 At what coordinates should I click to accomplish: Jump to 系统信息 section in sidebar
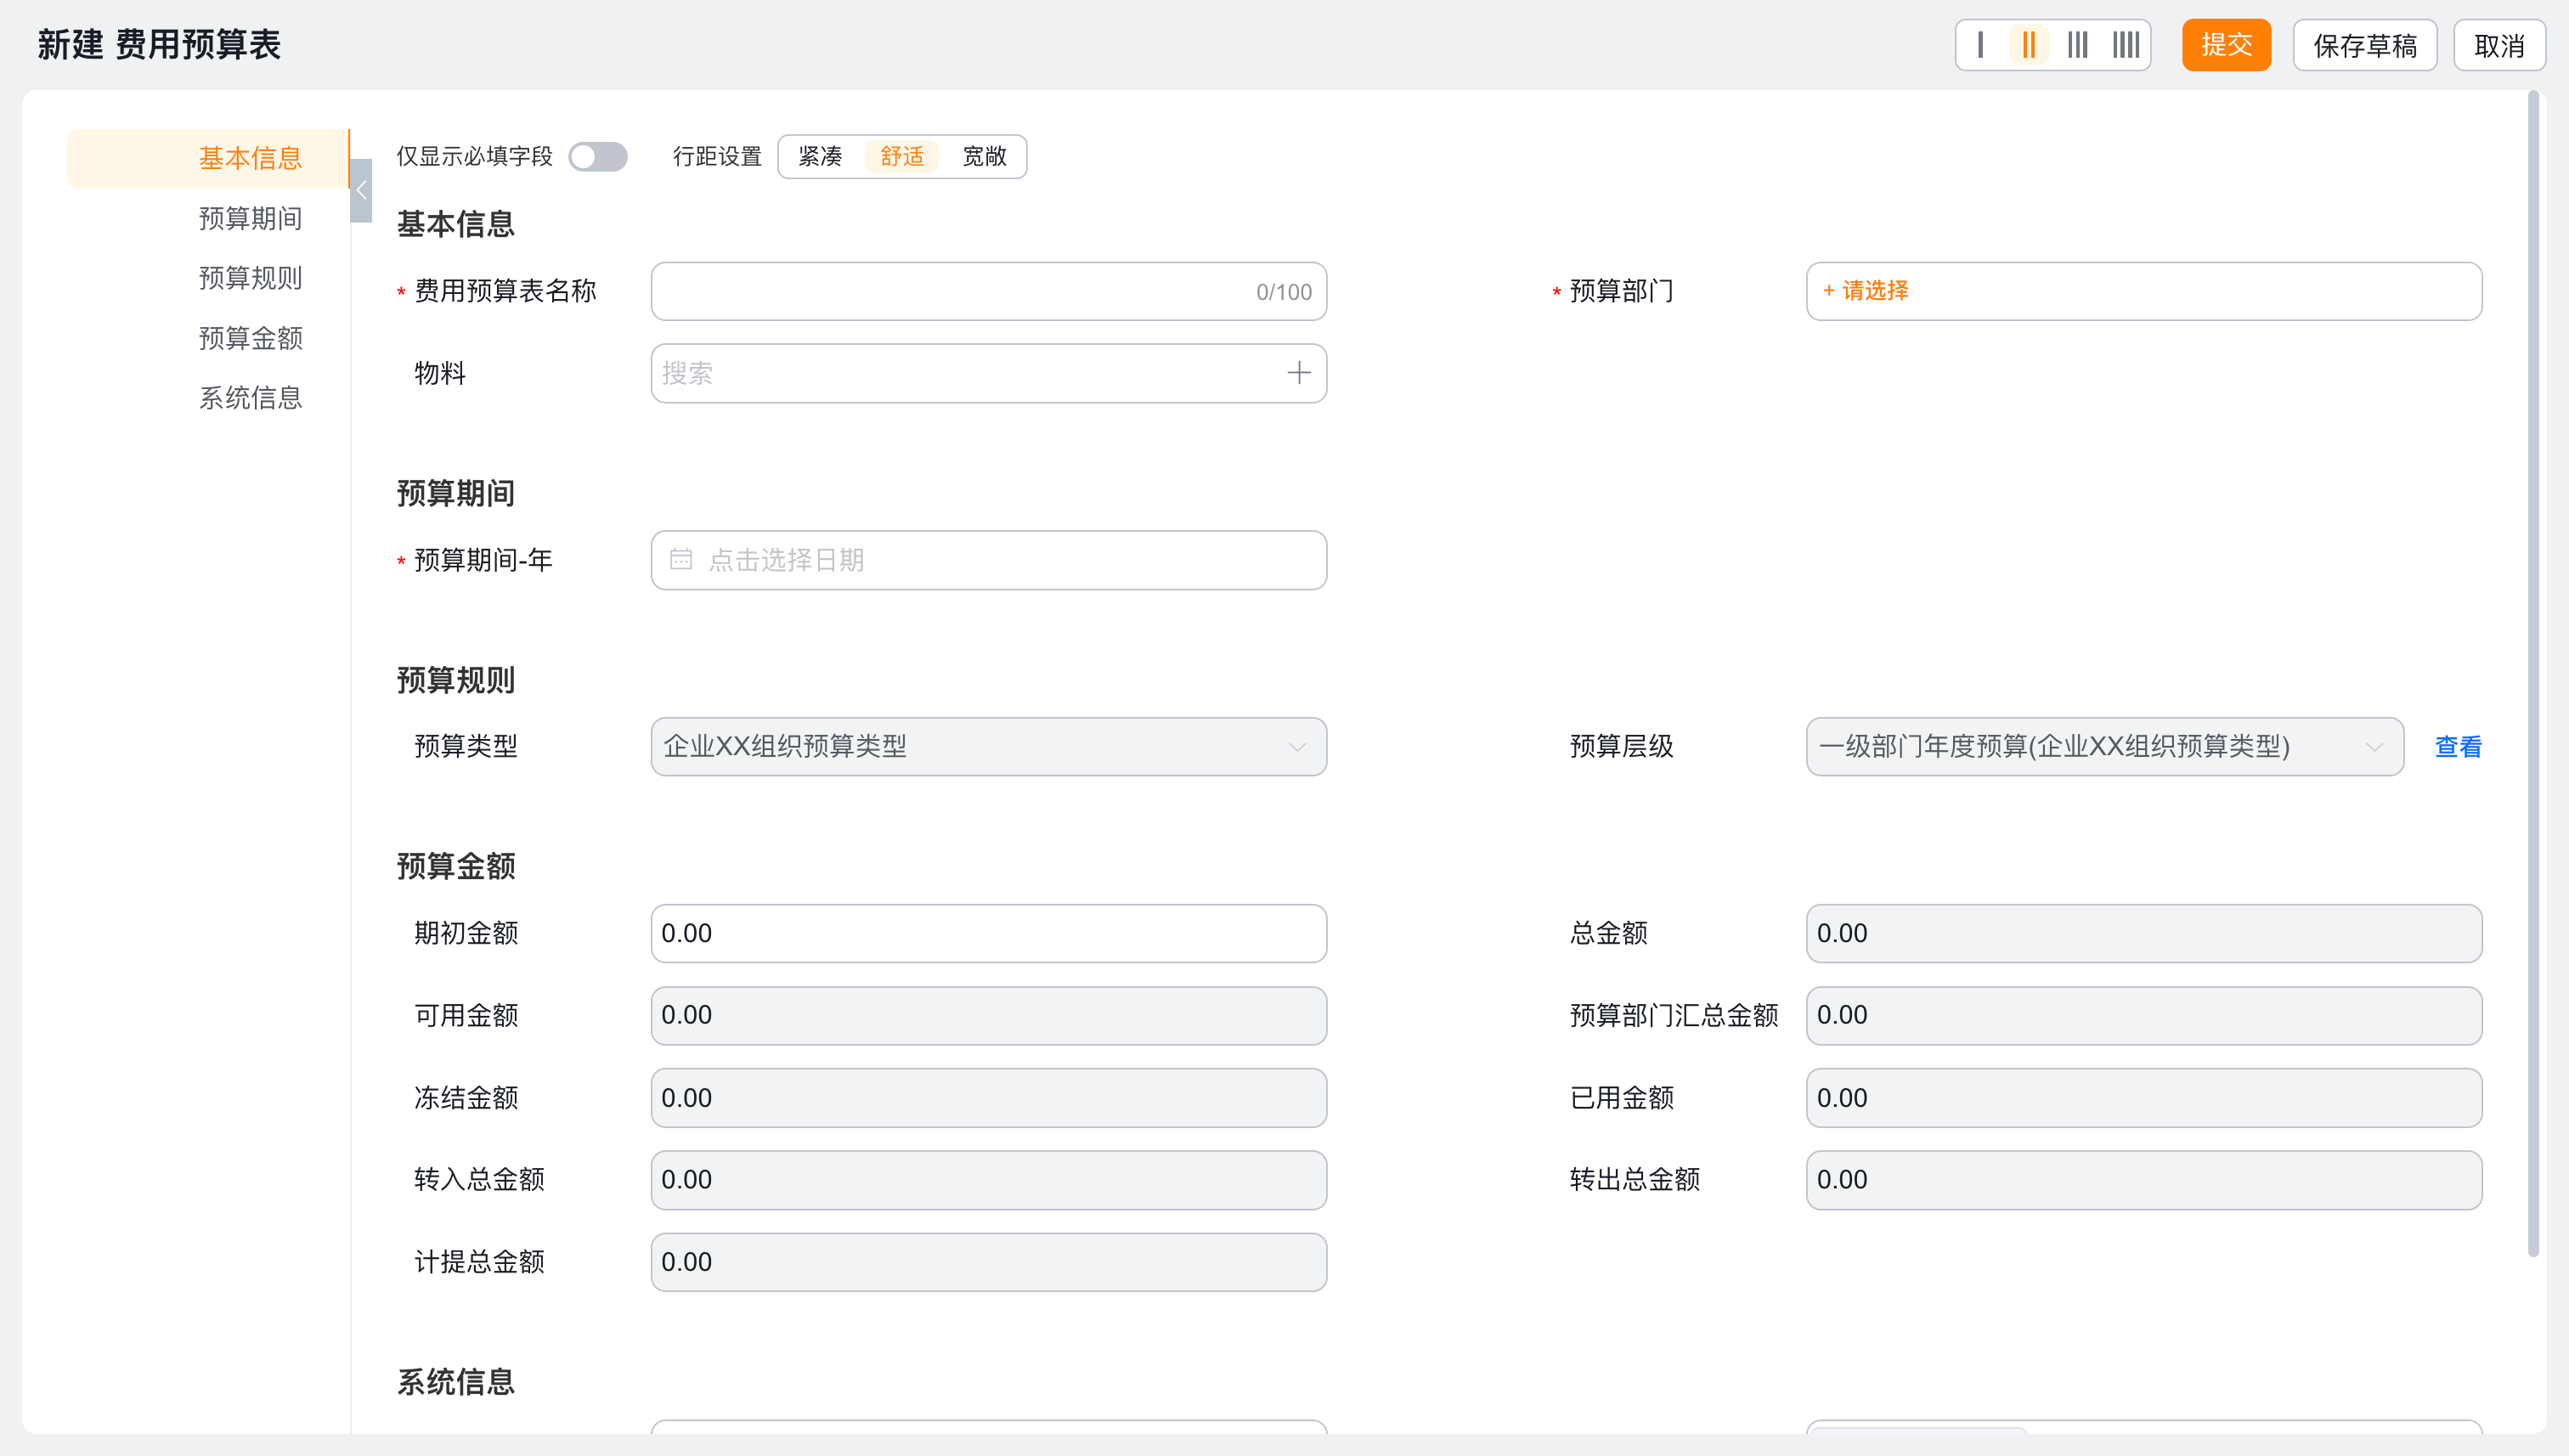pos(250,398)
